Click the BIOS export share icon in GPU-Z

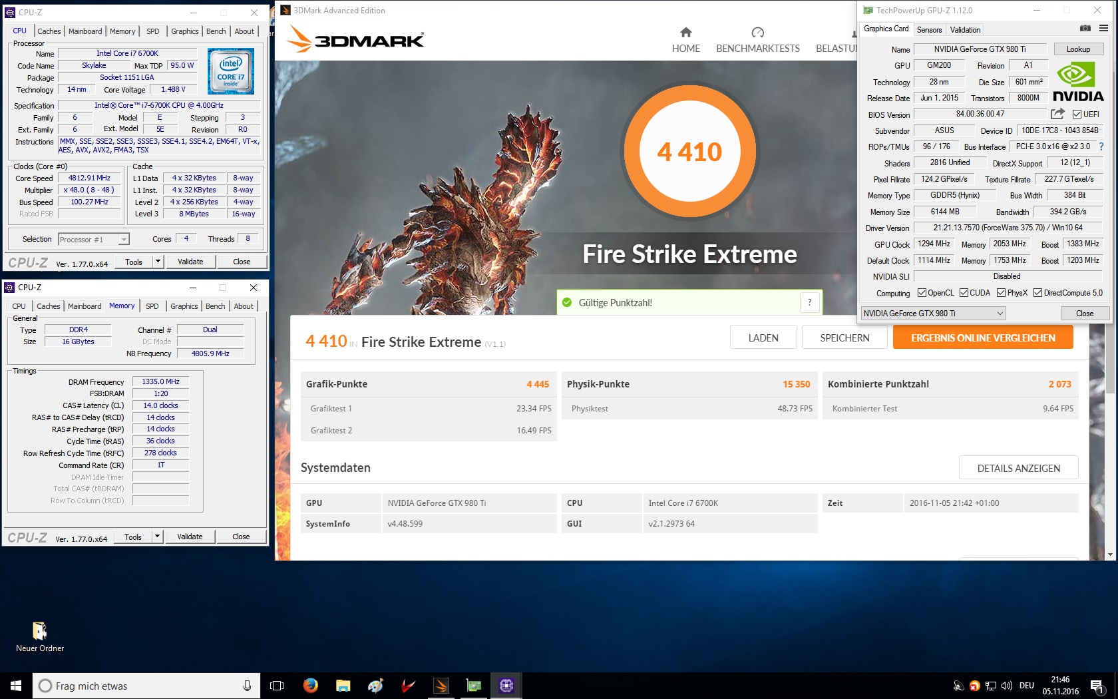pos(1057,114)
